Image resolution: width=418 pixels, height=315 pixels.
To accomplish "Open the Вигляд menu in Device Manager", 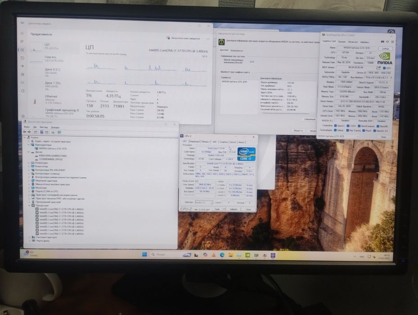I will point(44,127).
